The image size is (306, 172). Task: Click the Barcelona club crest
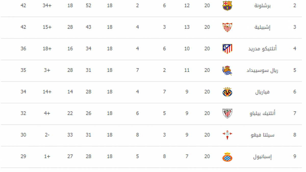tap(227, 6)
